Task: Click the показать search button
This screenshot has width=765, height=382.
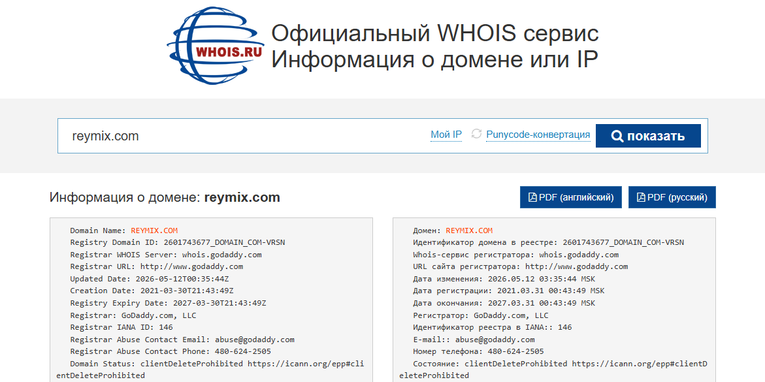Action: click(648, 136)
